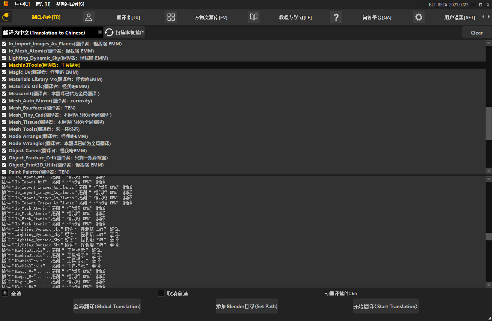Click the open book tutorial icon
Viewport: 492px width, 321px height.
coord(254,17)
